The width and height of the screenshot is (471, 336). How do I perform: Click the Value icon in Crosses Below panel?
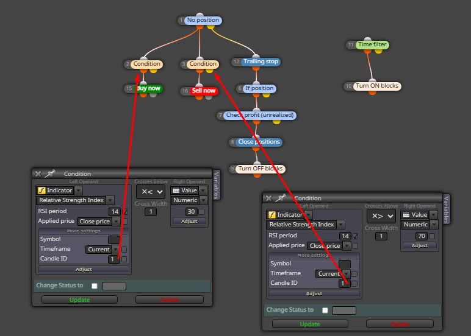176,191
